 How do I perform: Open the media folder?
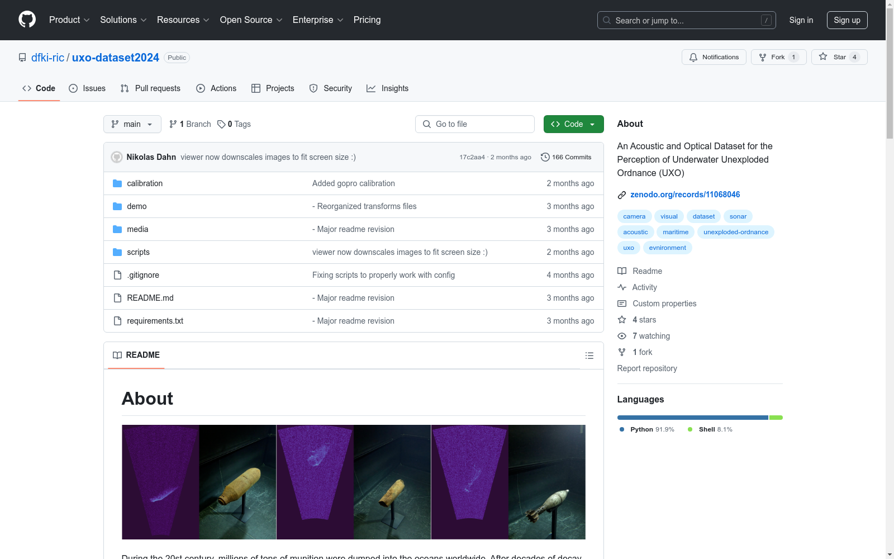(x=137, y=229)
